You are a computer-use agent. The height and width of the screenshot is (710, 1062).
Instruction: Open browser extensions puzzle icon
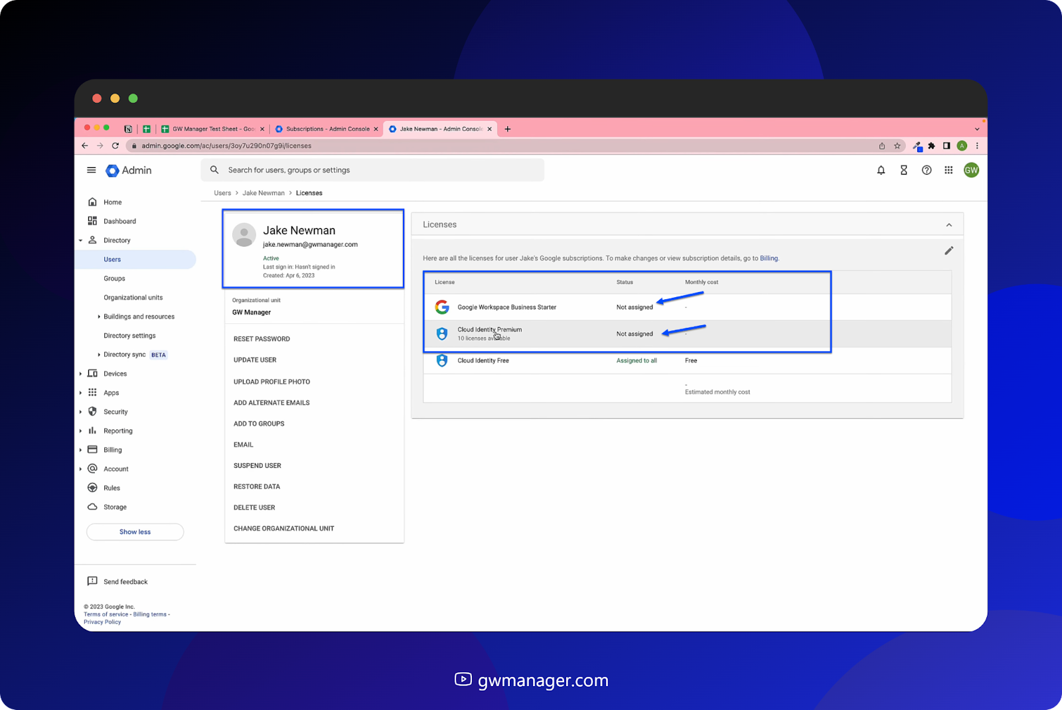coord(931,146)
